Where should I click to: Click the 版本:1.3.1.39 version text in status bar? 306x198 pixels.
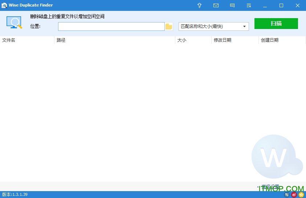pyautogui.click(x=15, y=195)
